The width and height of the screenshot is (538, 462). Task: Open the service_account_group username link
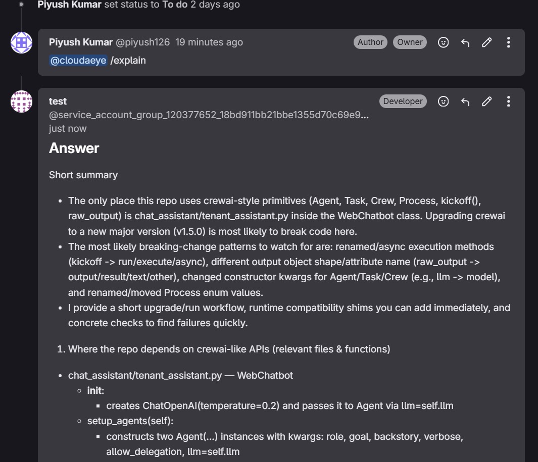209,115
